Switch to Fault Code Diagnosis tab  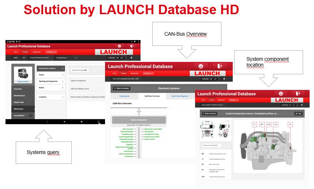pyautogui.click(x=180, y=96)
